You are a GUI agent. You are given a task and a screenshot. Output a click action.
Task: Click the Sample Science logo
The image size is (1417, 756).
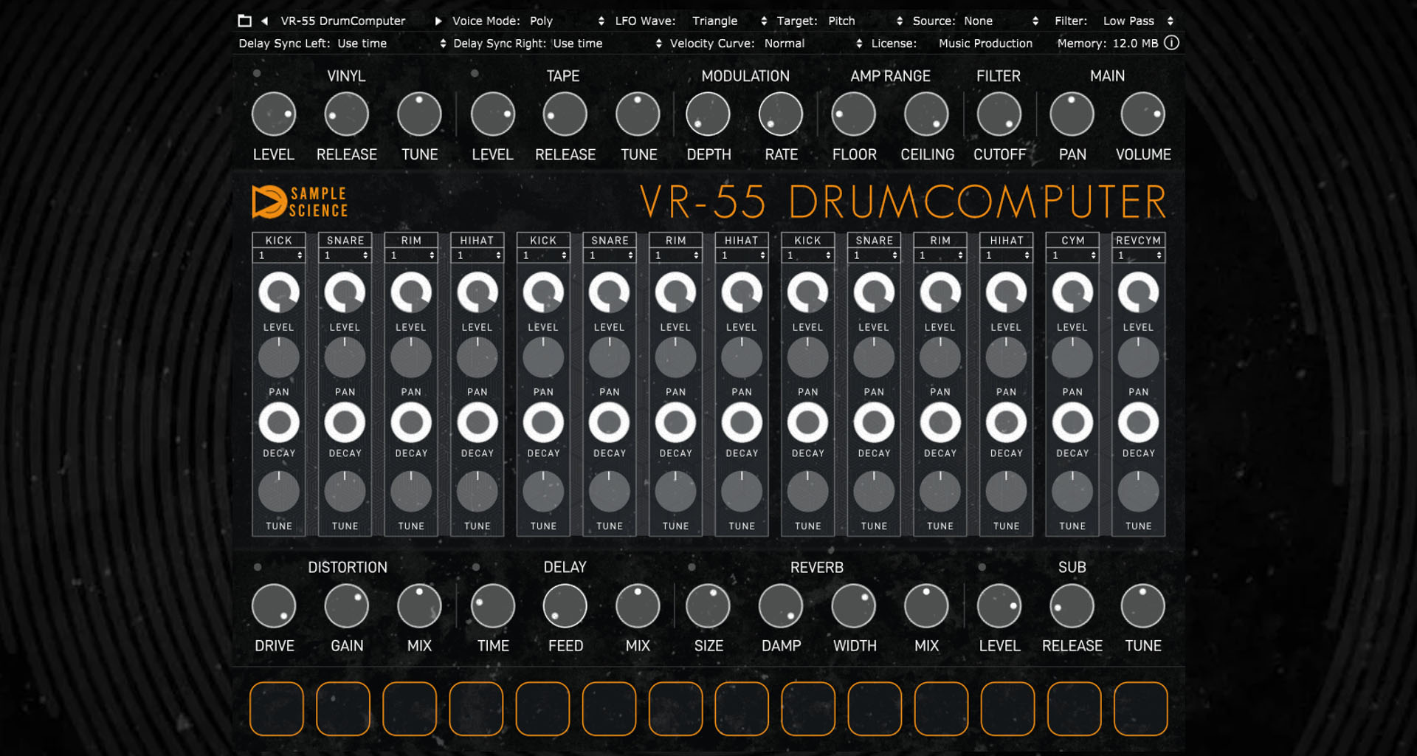300,202
